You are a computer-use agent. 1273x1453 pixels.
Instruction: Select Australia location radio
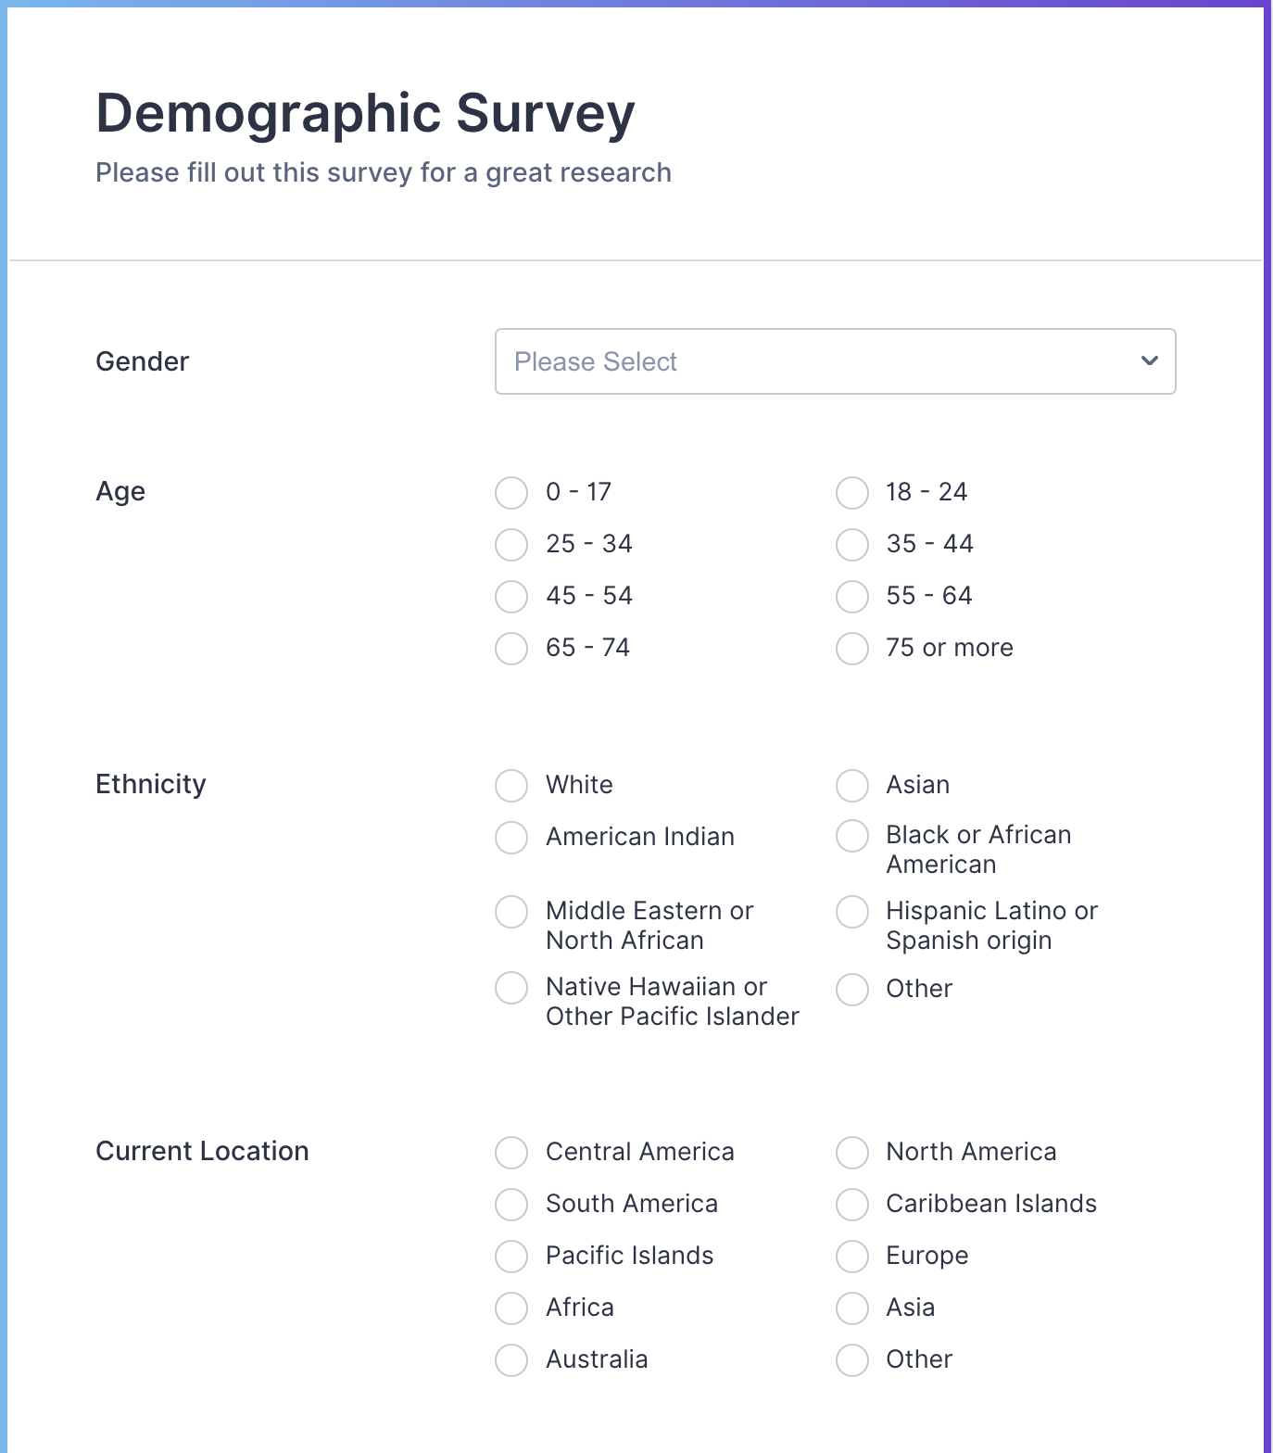tap(511, 1360)
